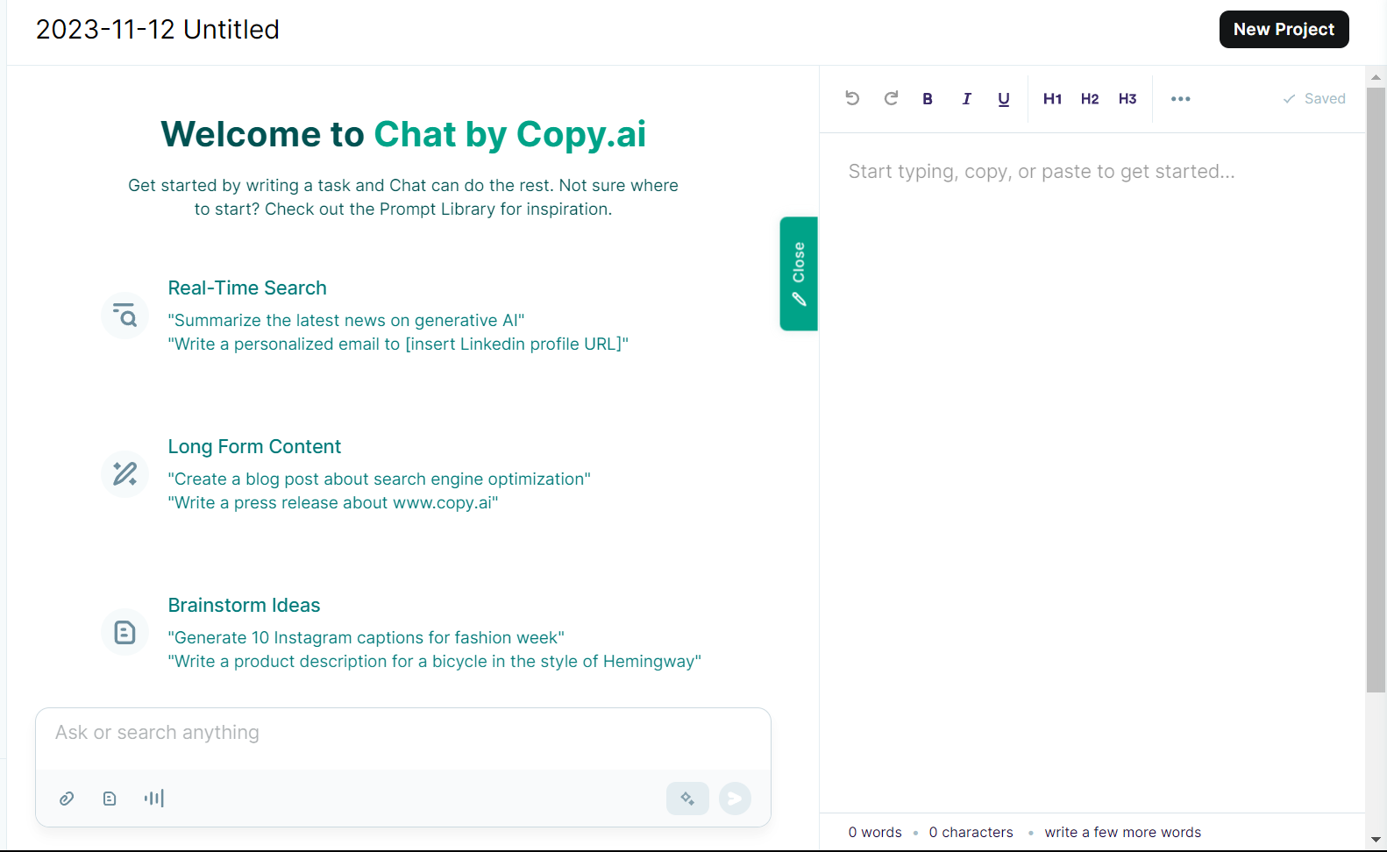Viewport: 1387px width, 852px height.
Task: Click the scrollbar up arrow
Action: pos(1376,76)
